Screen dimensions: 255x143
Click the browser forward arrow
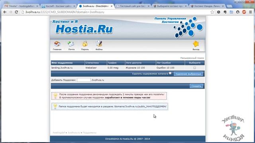(x=11, y=12)
